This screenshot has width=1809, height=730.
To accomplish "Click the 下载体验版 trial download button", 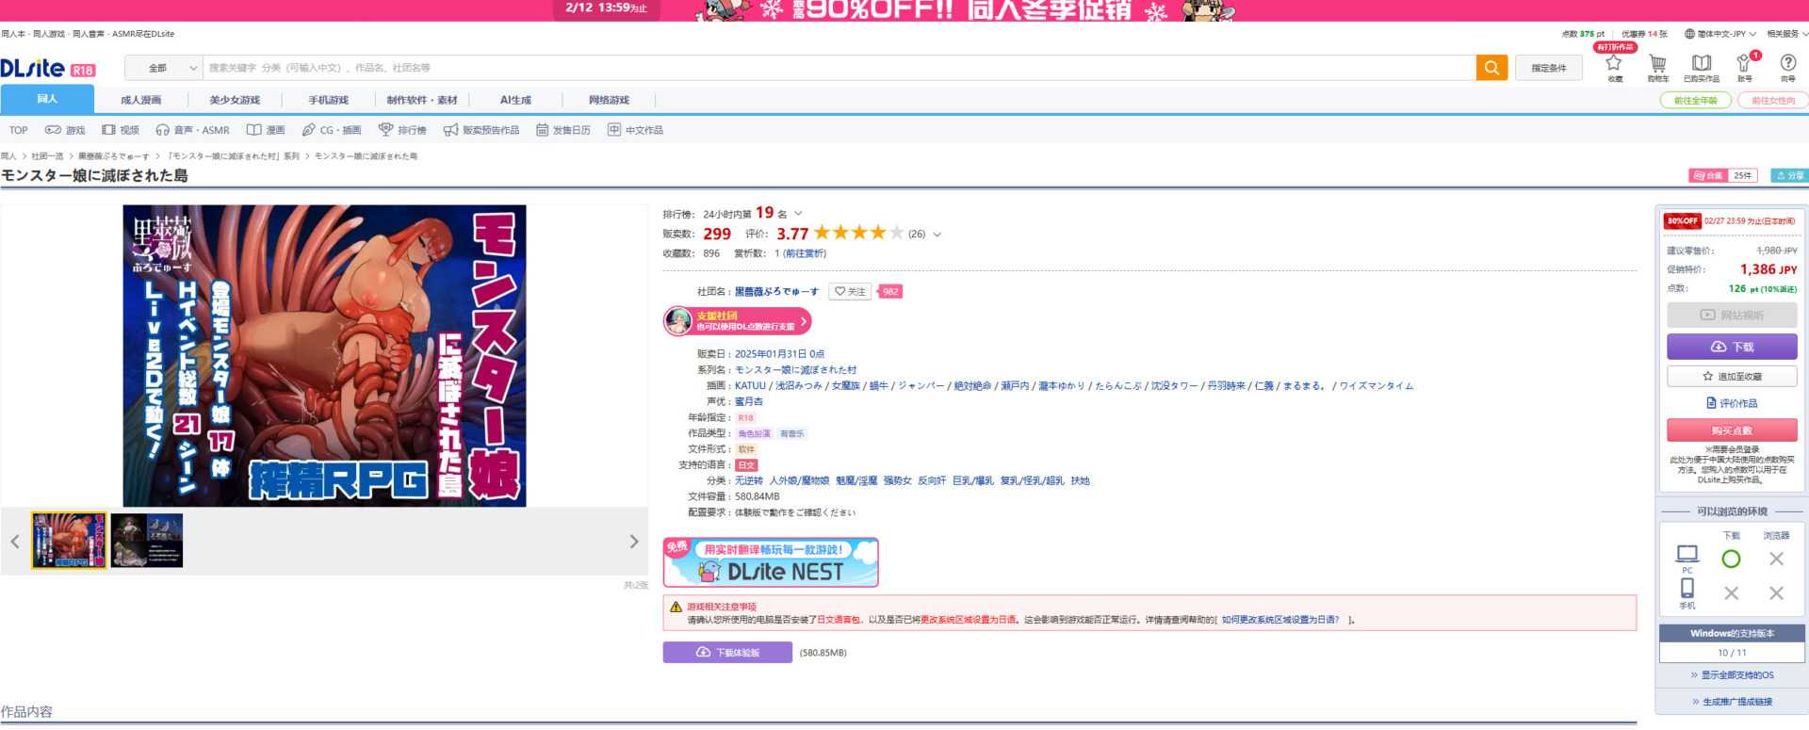I will click(727, 653).
